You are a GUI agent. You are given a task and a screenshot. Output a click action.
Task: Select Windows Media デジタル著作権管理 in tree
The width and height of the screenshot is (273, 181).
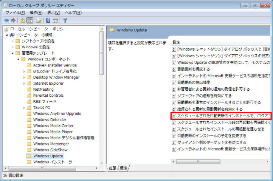pyautogui.click(x=64, y=138)
